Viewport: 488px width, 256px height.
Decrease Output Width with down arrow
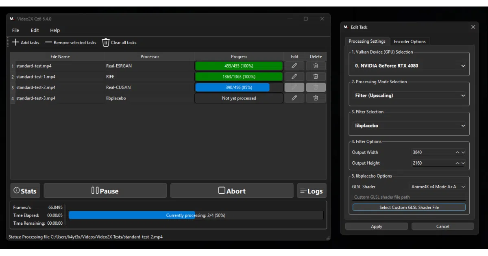click(463, 152)
